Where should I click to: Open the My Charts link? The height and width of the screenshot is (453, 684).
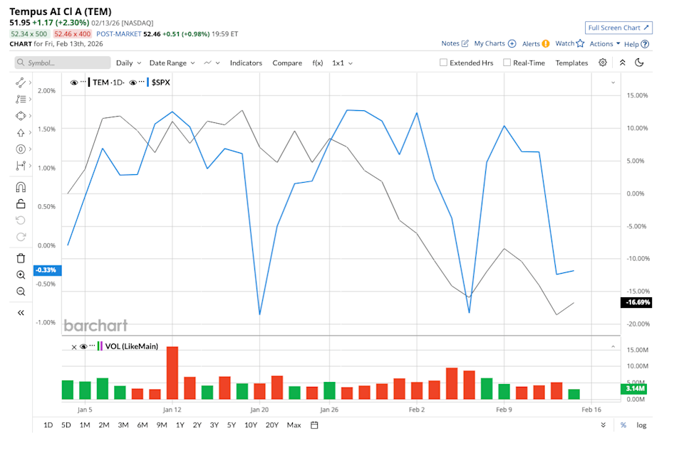[490, 43]
